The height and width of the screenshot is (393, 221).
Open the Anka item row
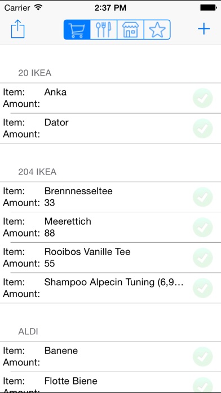tap(111, 98)
